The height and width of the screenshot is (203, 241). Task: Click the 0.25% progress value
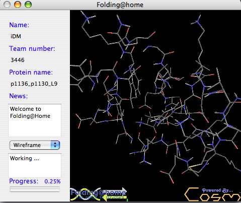point(52,181)
